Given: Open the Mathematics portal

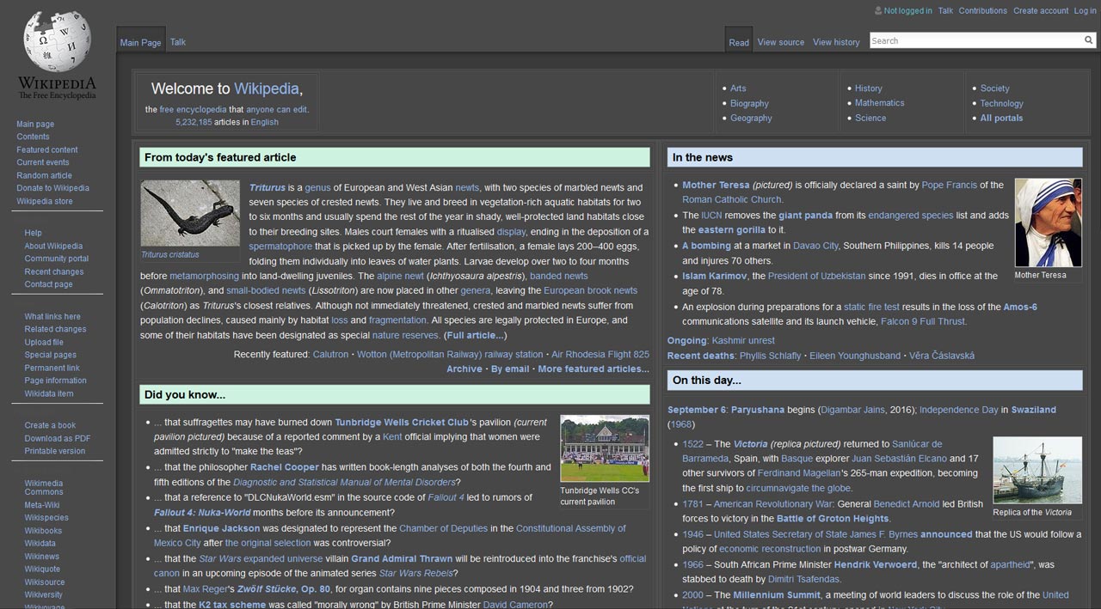Looking at the screenshot, I should [x=879, y=103].
